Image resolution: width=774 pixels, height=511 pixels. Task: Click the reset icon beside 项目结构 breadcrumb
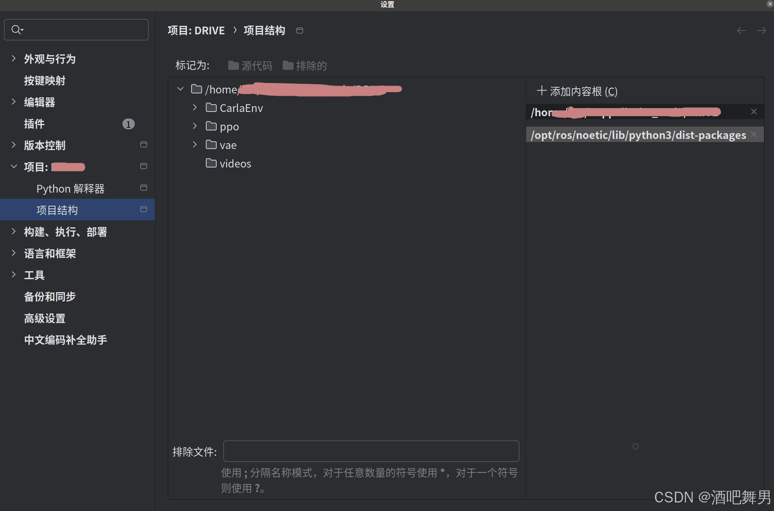pyautogui.click(x=300, y=30)
